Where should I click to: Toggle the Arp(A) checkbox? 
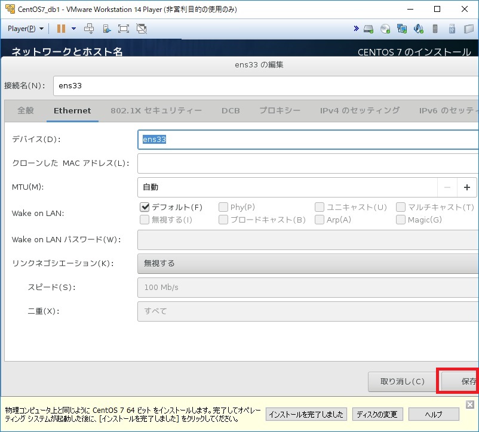click(x=320, y=220)
